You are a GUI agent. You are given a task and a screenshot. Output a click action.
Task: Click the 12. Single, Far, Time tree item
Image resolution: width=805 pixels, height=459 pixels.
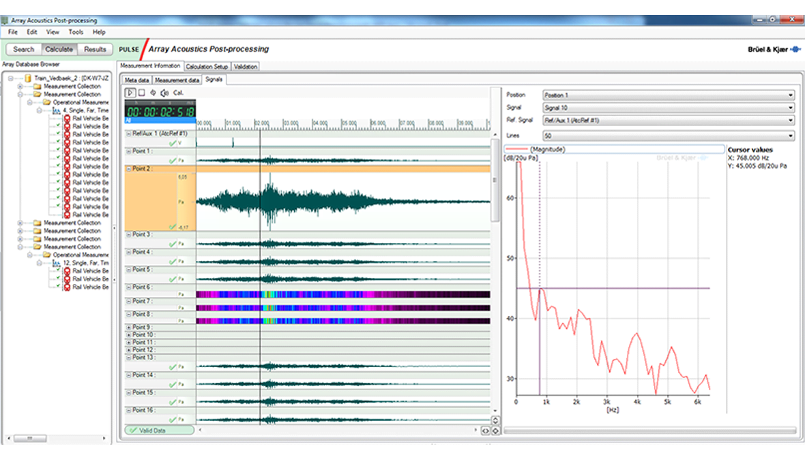click(85, 263)
